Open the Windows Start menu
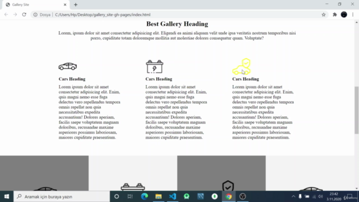Image resolution: width=359 pixels, height=202 pixels. coord(7,196)
